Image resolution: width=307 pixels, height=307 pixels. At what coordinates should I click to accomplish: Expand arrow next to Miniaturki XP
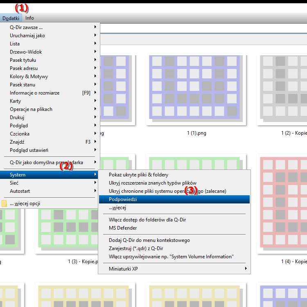coord(246,269)
